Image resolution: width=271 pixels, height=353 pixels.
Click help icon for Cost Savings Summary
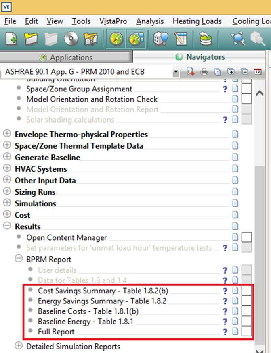pos(225,291)
